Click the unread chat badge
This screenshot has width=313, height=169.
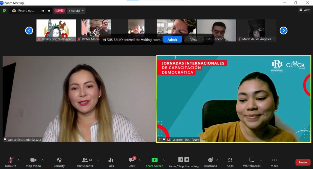tap(134, 158)
